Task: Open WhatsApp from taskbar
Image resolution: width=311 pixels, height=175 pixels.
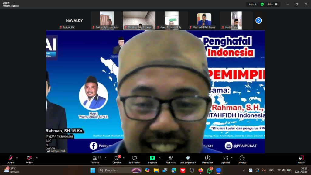Action: [x=210, y=170]
